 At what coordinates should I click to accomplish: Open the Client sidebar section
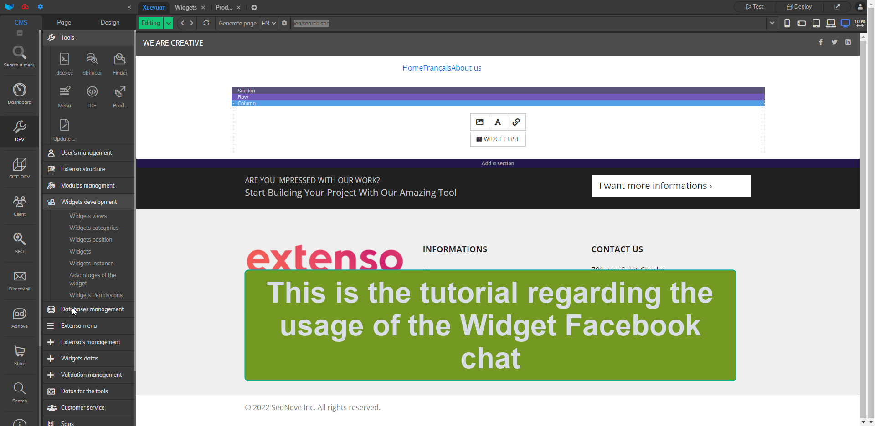[x=20, y=206]
